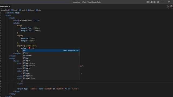The image size is (173, 97).
Task: Toggle secondary side bar layout icon
Action: 154,2
